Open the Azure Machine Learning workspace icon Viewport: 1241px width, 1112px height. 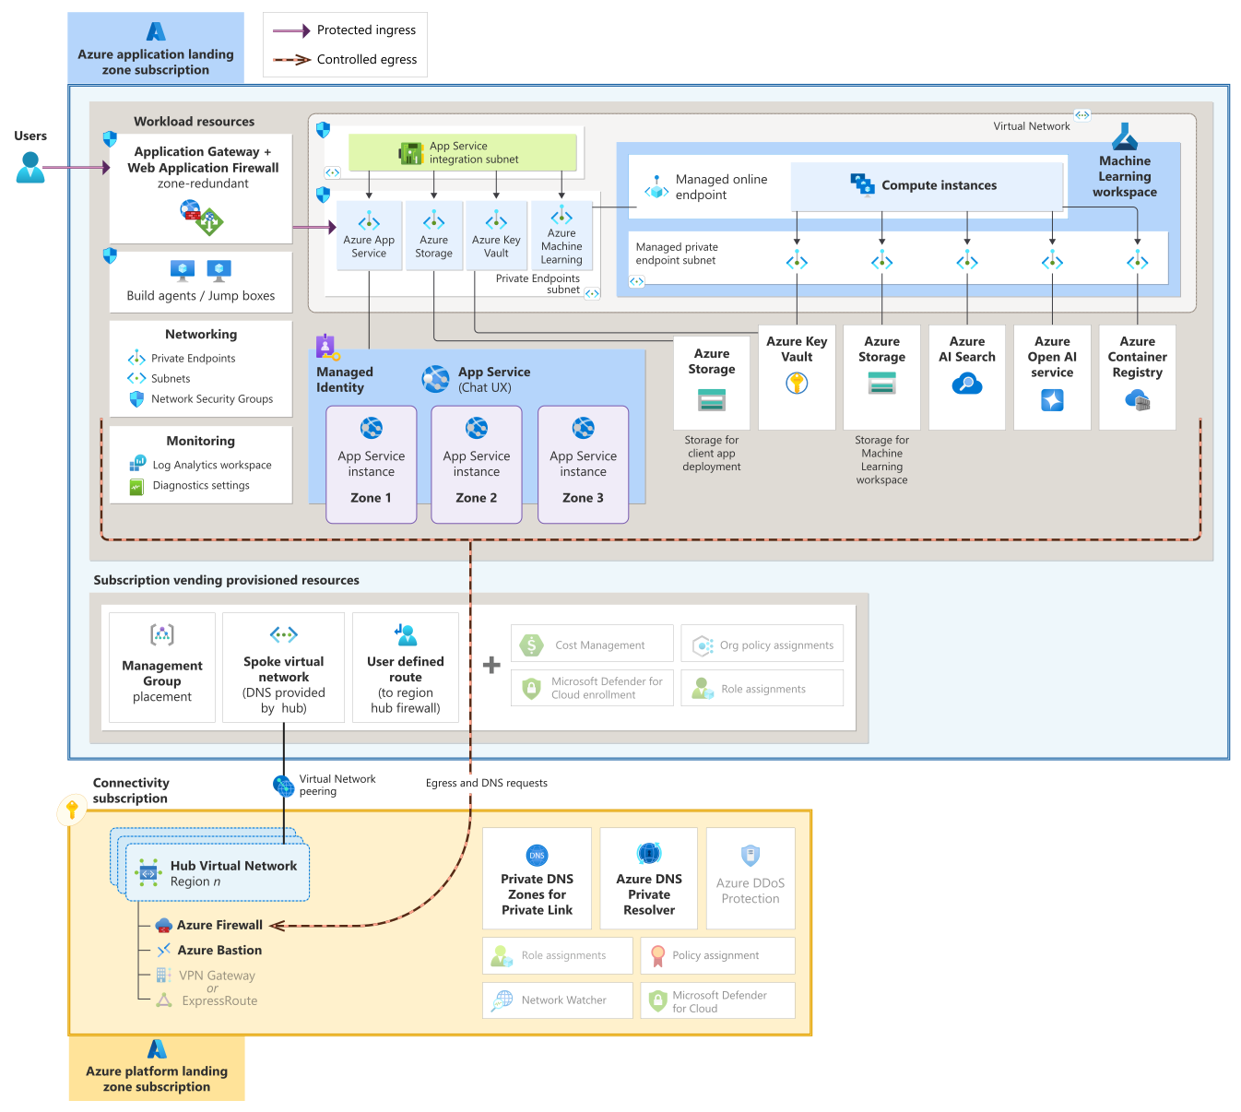pyautogui.click(x=1124, y=136)
